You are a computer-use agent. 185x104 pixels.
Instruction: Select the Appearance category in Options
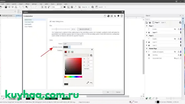click(x=35, y=20)
